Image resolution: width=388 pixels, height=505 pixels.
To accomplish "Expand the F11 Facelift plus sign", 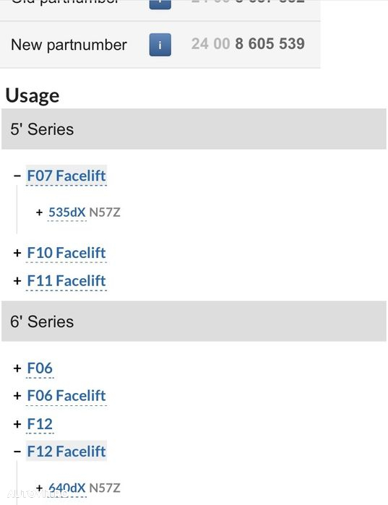I will point(17,281).
